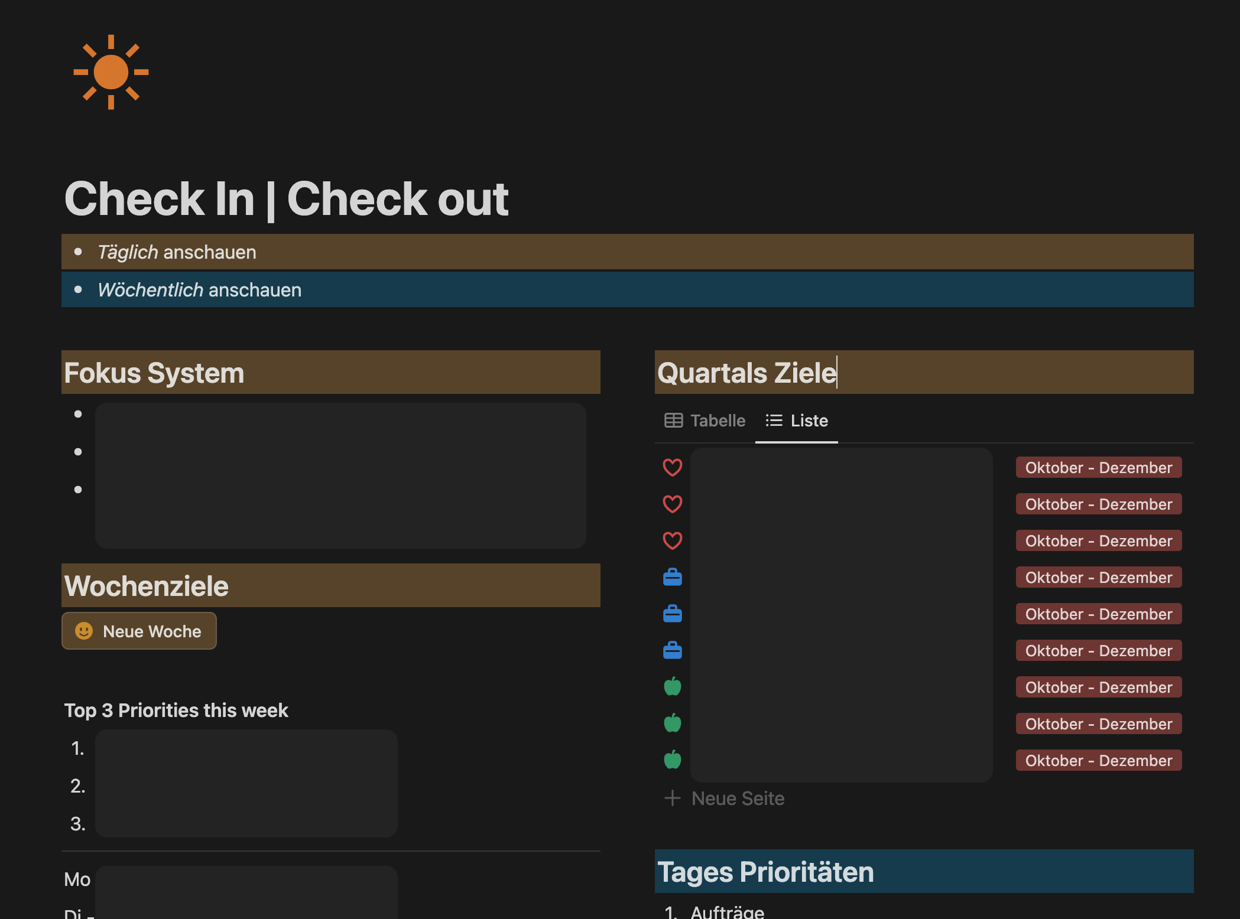Click priority list item number 3.
The height and width of the screenshot is (919, 1240).
(x=77, y=824)
